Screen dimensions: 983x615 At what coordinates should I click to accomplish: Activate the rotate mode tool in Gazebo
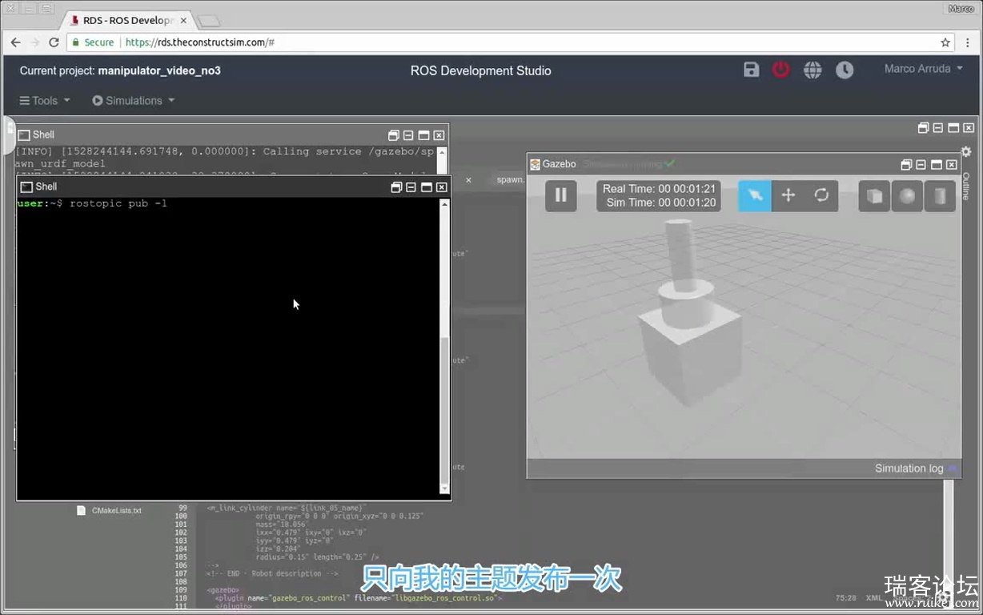point(821,195)
